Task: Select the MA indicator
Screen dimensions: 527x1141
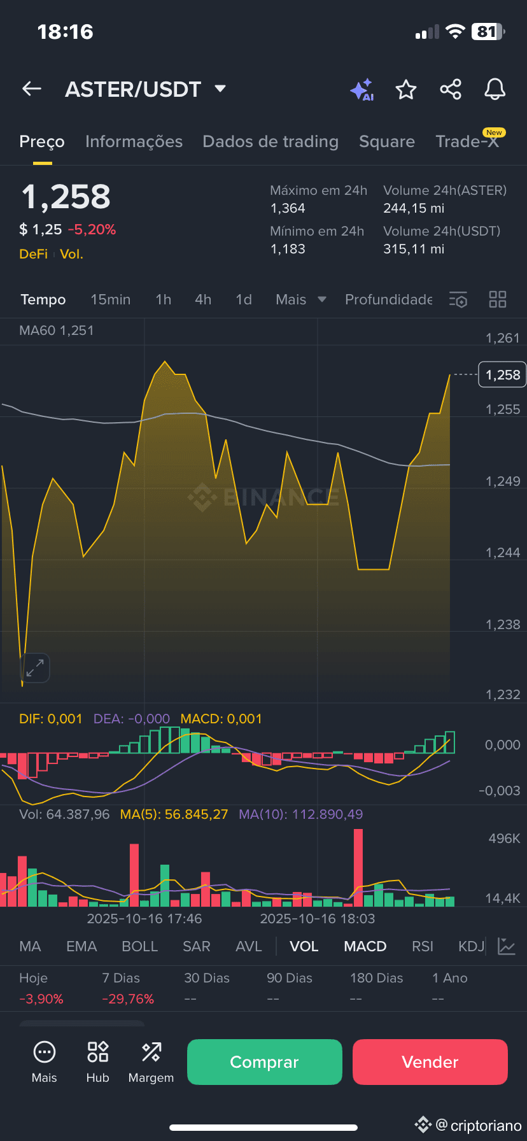Action: point(31,946)
